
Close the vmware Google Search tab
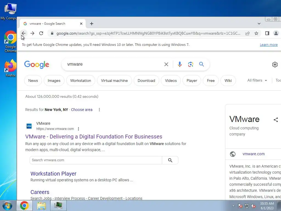(x=81, y=24)
